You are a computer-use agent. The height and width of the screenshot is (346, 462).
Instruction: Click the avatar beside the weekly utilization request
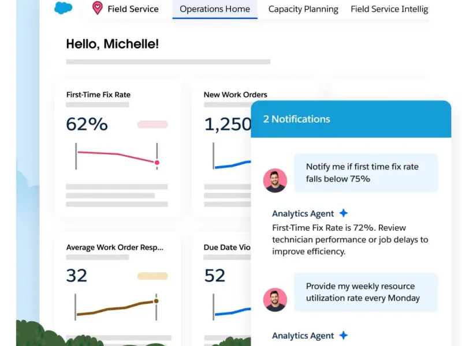tap(275, 300)
